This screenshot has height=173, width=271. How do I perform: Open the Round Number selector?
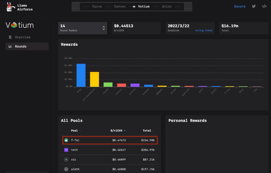(83, 28)
